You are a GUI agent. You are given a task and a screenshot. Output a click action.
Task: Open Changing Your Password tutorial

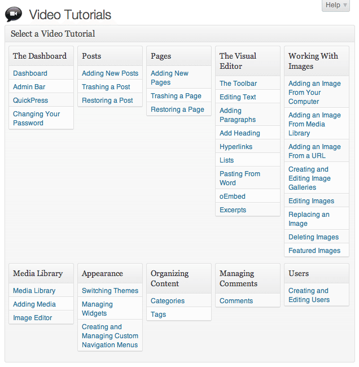[x=36, y=118]
